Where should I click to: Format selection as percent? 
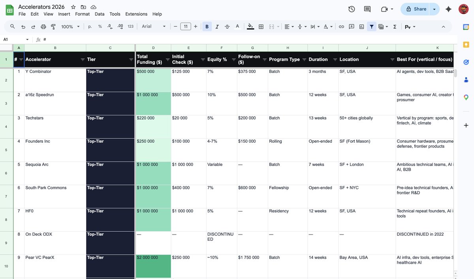[100, 26]
